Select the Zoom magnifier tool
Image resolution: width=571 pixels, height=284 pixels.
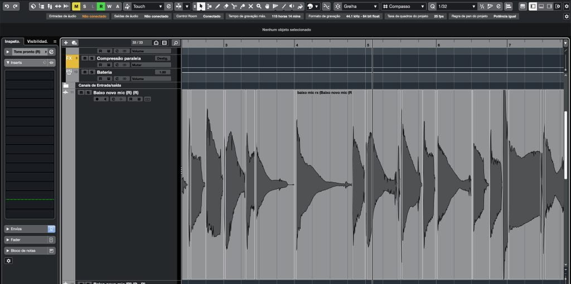tap(259, 7)
